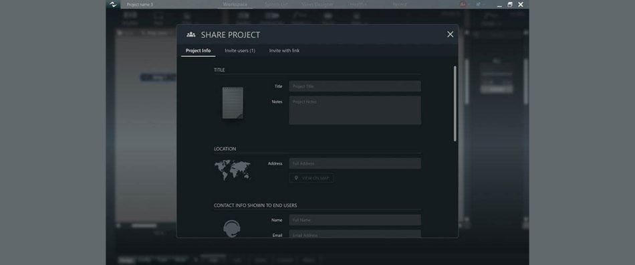
Task: Click the world map image in Location section
Action: [x=233, y=170]
